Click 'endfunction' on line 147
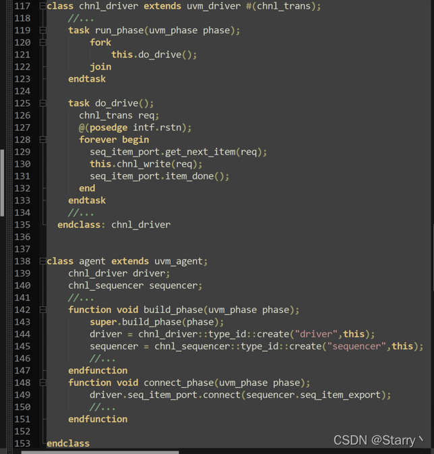Screen dimensions: 434x454 98,370
